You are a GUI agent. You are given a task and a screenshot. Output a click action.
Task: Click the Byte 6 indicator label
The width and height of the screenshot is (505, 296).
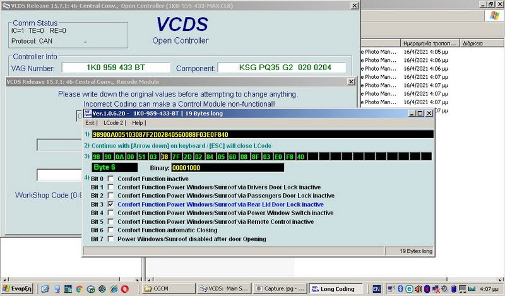[115, 167]
